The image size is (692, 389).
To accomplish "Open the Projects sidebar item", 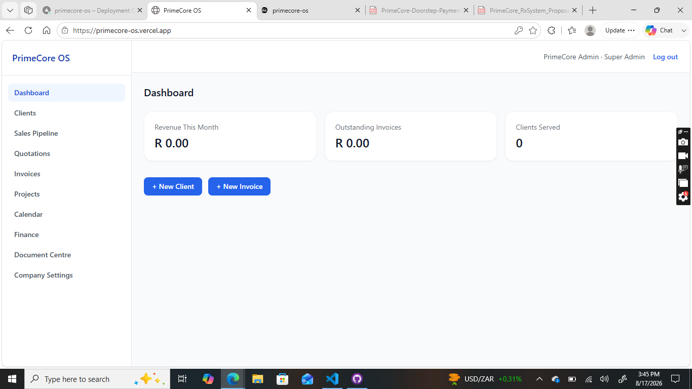I will [66, 194].
